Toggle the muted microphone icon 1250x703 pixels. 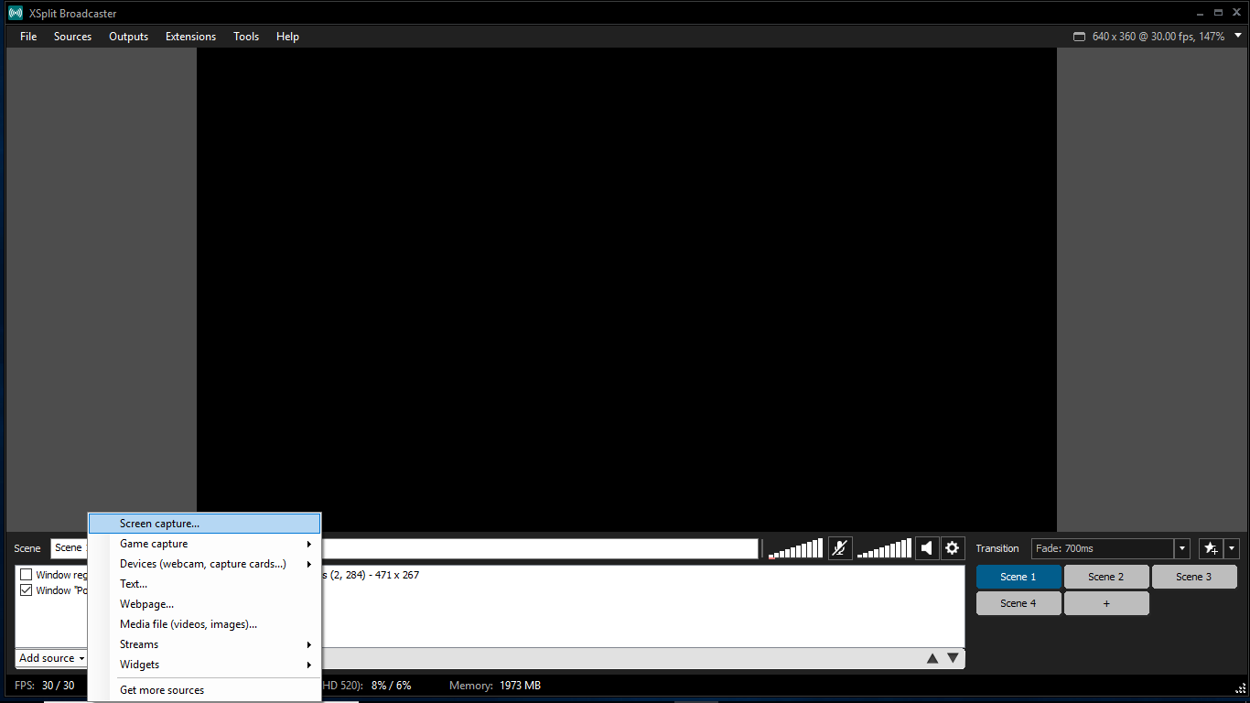[840, 548]
